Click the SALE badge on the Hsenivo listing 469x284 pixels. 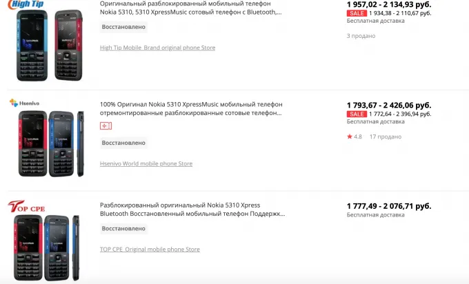(357, 114)
